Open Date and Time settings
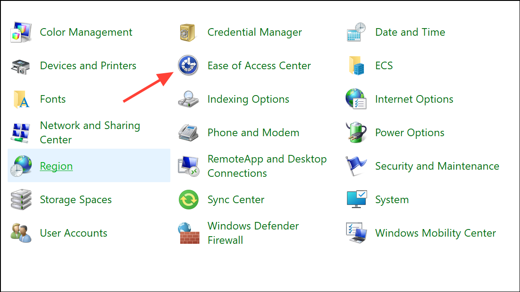520x292 pixels. pyautogui.click(x=410, y=32)
